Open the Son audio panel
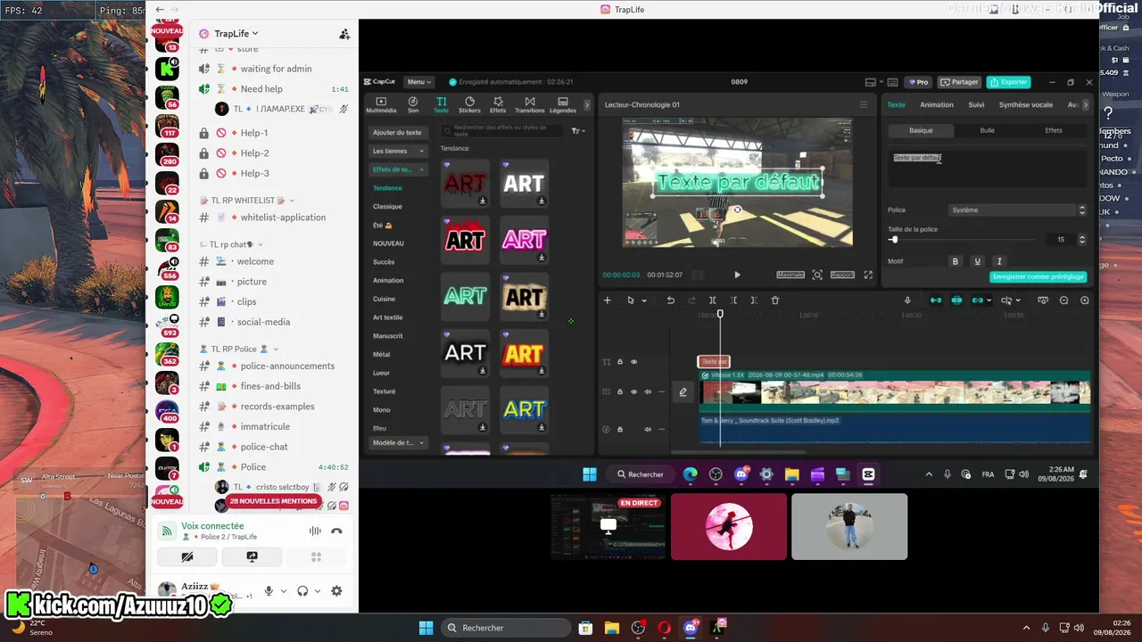Image resolution: width=1142 pixels, height=642 pixels. 413,104
